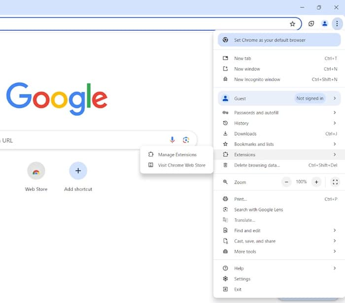Viewport: 345px width, 303px height.
Task: Open the extensions puzzle icon in toolbar
Action: (x=311, y=24)
